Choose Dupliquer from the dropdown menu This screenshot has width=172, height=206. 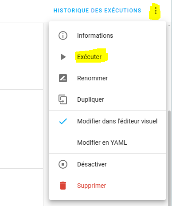(x=108, y=99)
